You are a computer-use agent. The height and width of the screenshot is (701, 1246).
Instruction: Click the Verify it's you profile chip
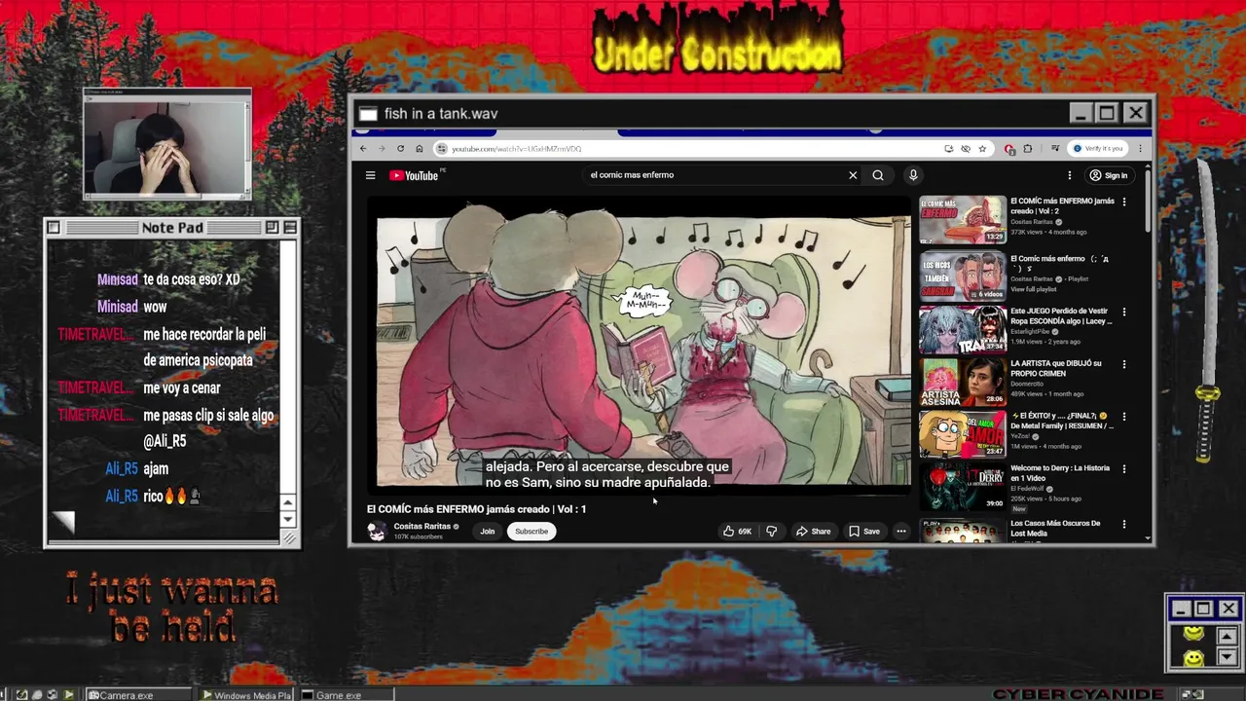point(1098,149)
